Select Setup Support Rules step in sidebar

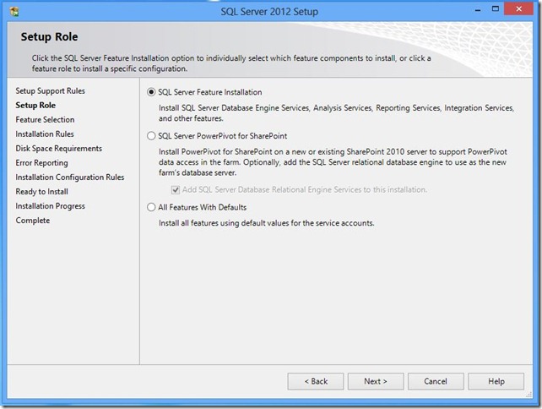pyautogui.click(x=50, y=90)
